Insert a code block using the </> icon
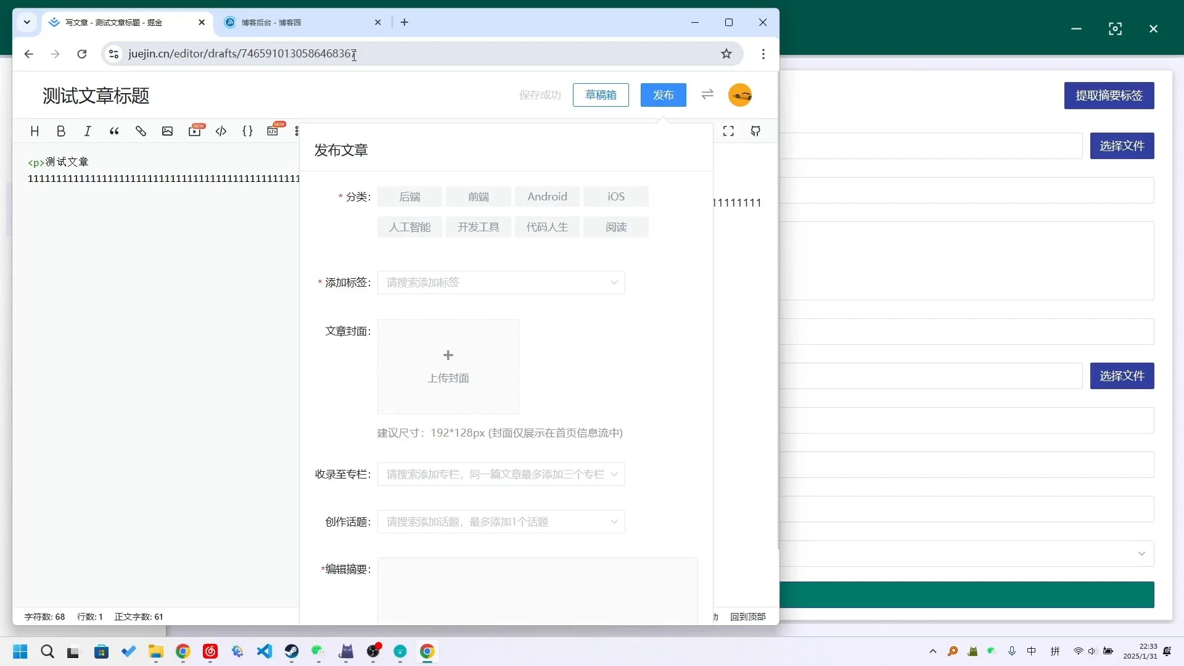 point(221,131)
